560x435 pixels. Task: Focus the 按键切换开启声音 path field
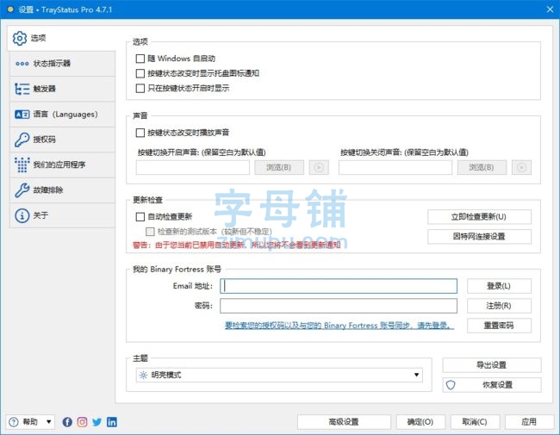pos(192,167)
